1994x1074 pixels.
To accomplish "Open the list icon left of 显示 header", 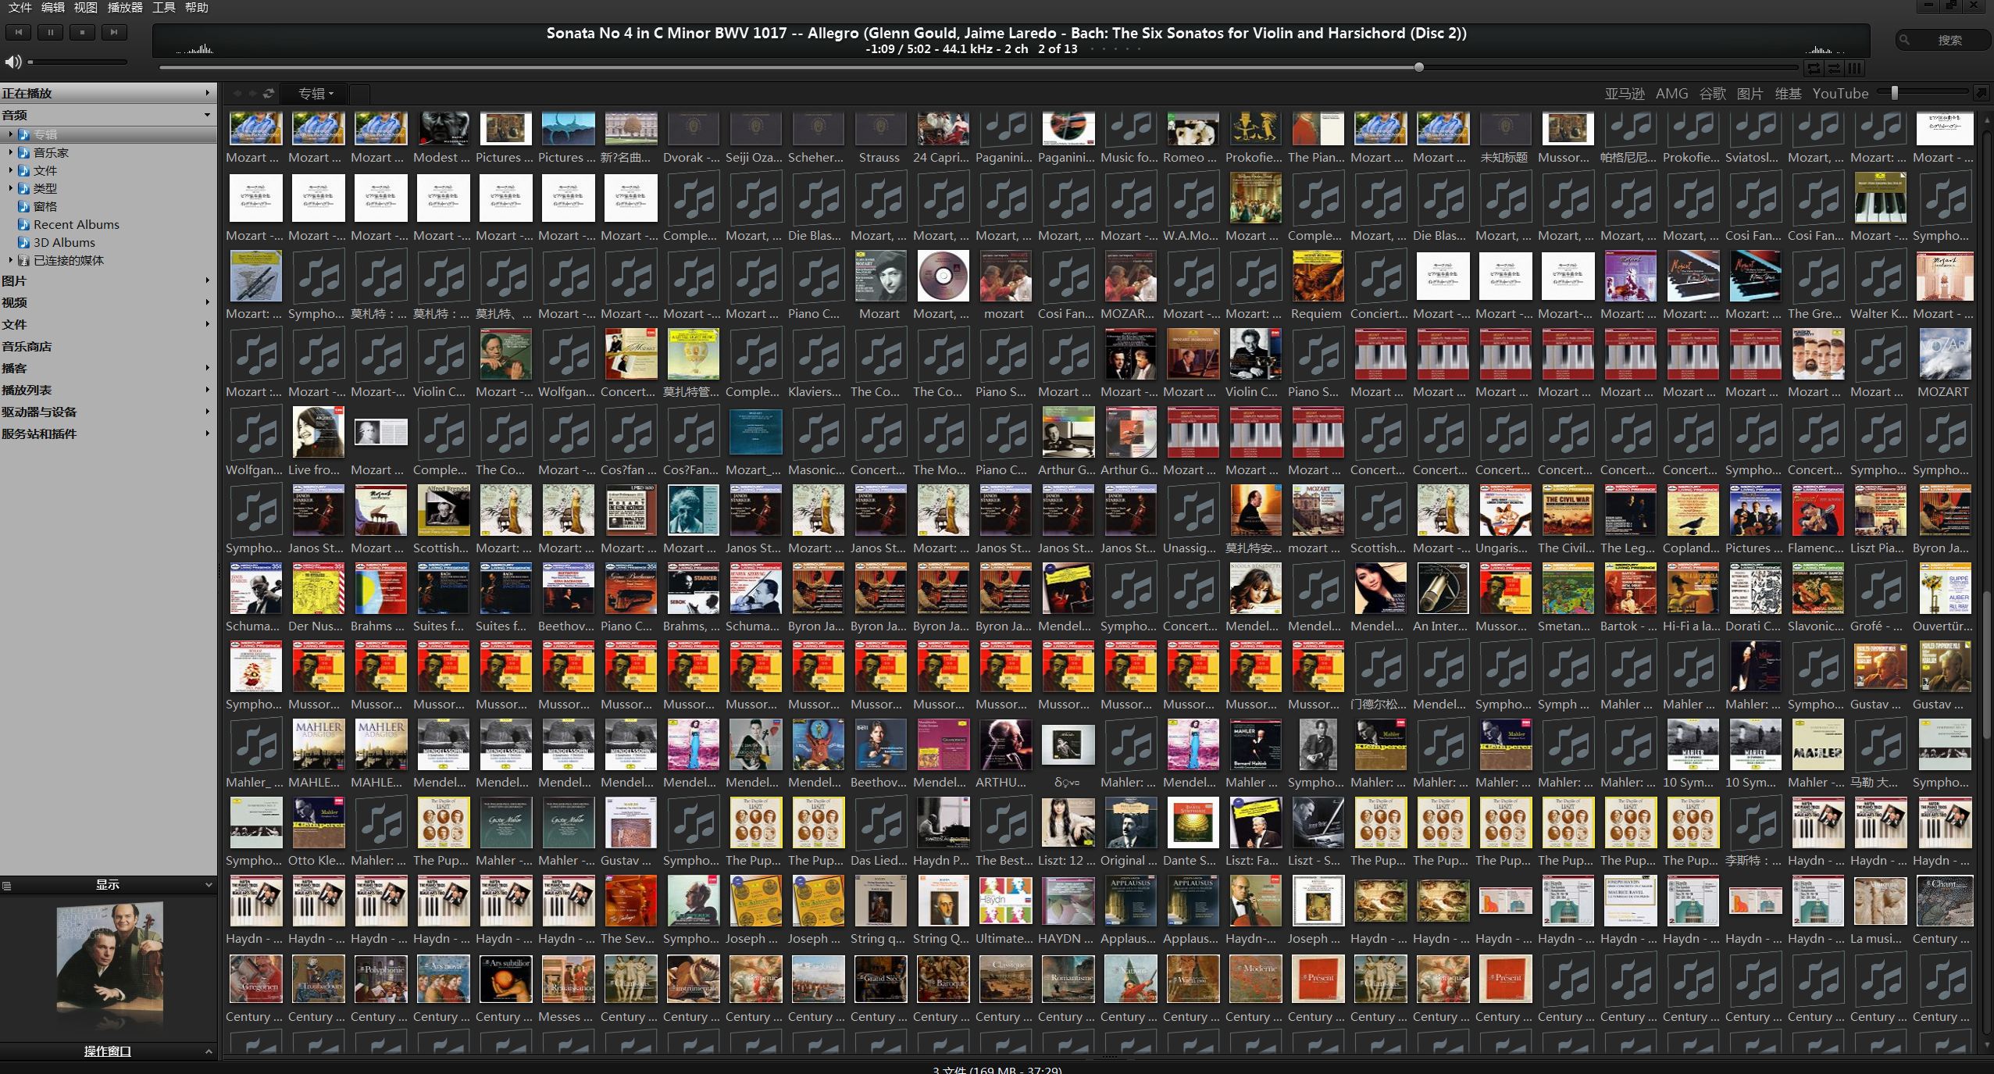I will pyautogui.click(x=7, y=885).
